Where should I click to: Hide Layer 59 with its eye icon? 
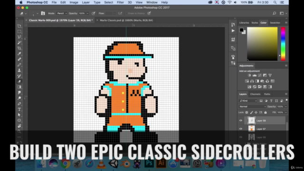click(x=241, y=121)
